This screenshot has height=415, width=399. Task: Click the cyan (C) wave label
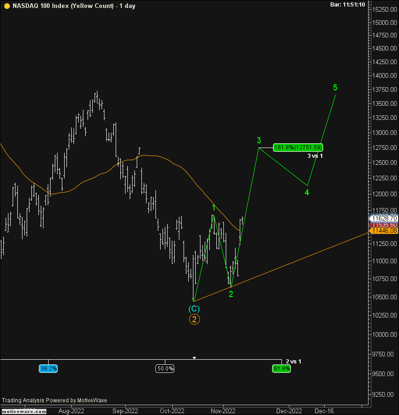click(194, 309)
